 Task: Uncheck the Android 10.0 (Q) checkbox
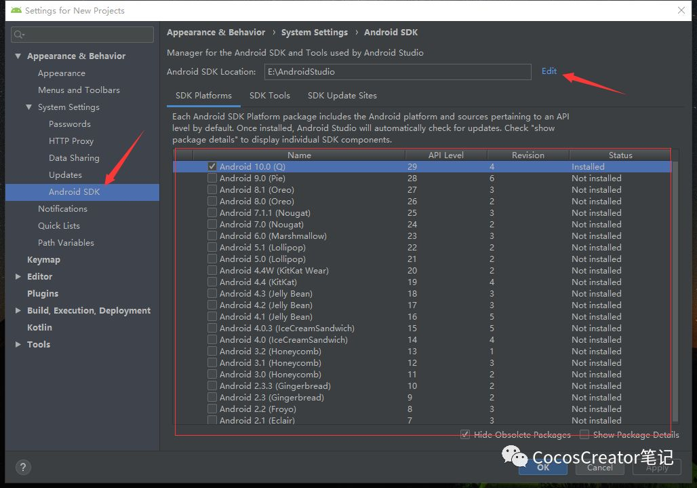[x=212, y=166]
